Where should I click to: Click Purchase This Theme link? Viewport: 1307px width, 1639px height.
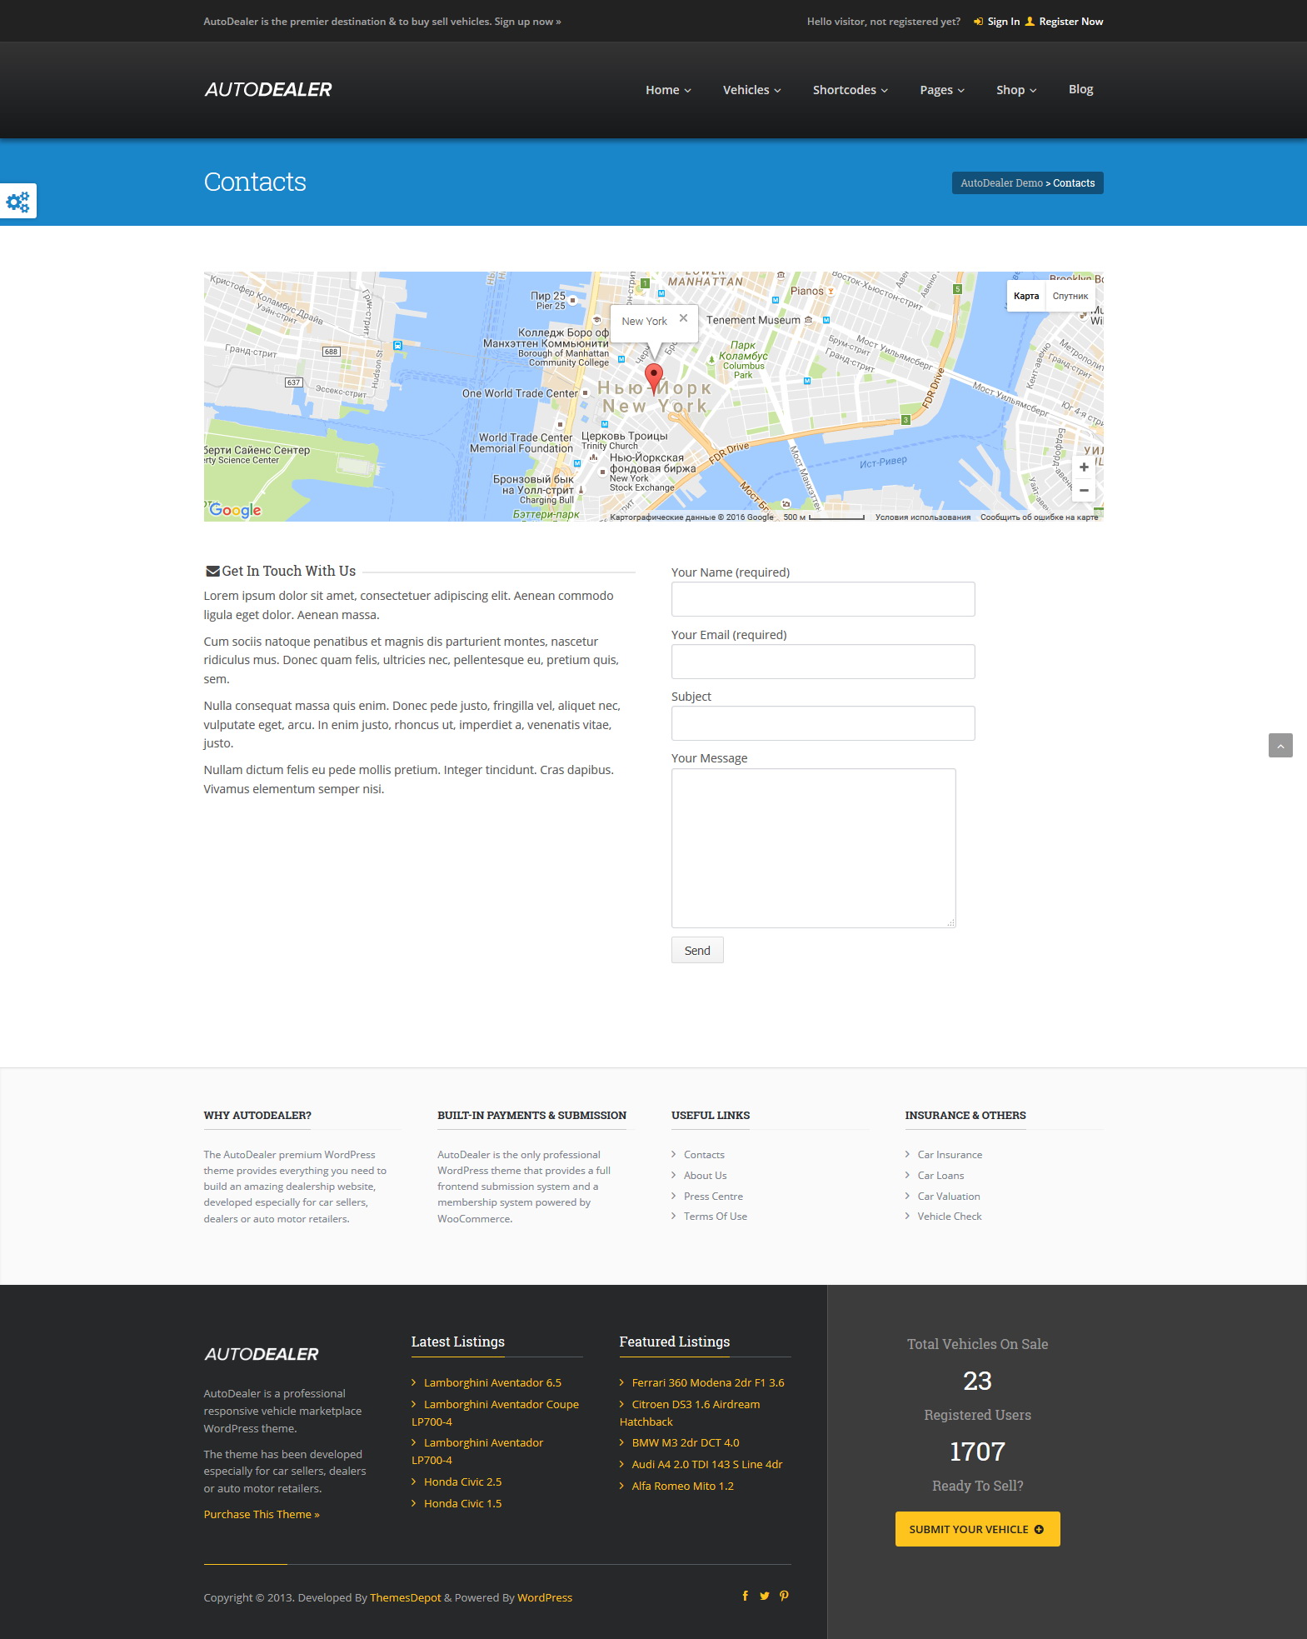(x=262, y=1514)
